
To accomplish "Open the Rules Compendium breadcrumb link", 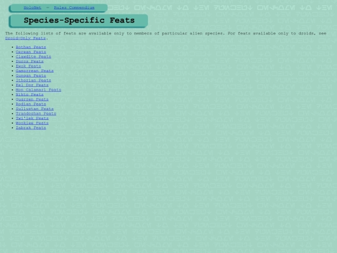I will point(74,7).
